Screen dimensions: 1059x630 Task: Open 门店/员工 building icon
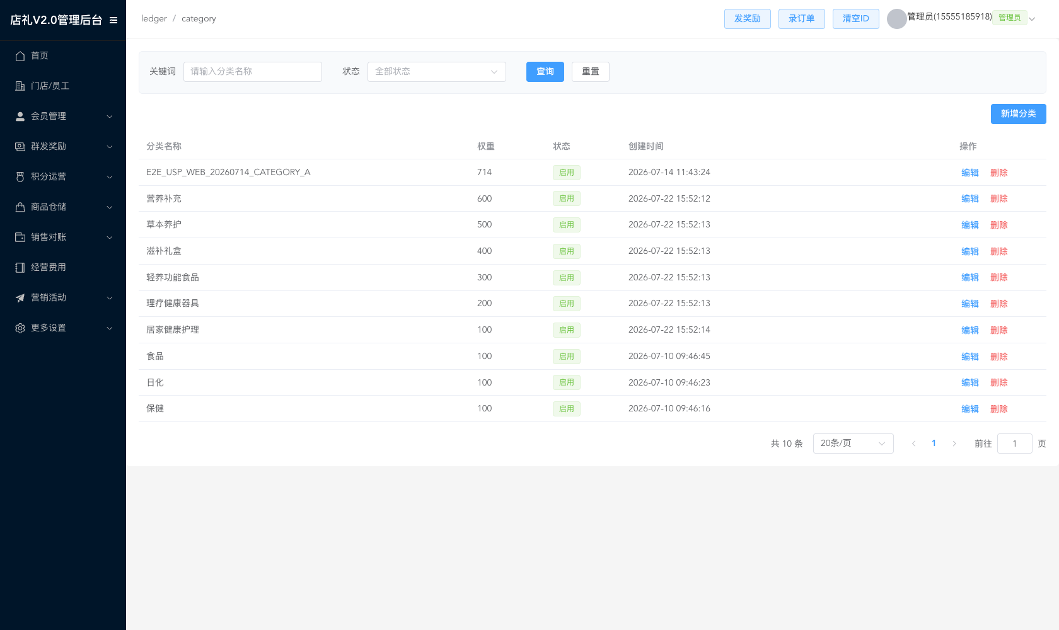coord(20,86)
